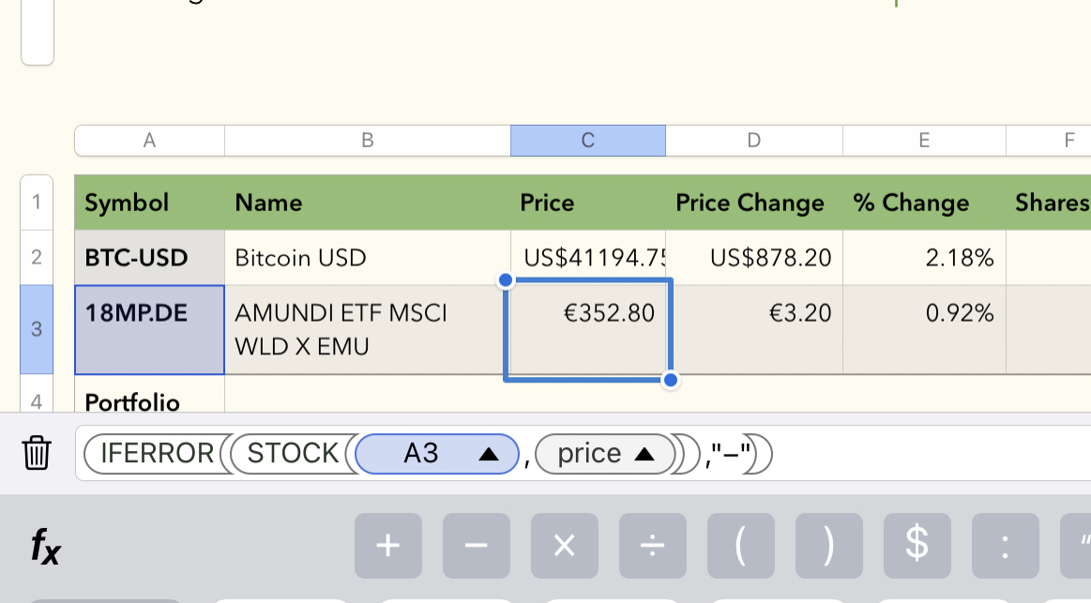
Task: Select row 3 header
Action: tap(37, 329)
